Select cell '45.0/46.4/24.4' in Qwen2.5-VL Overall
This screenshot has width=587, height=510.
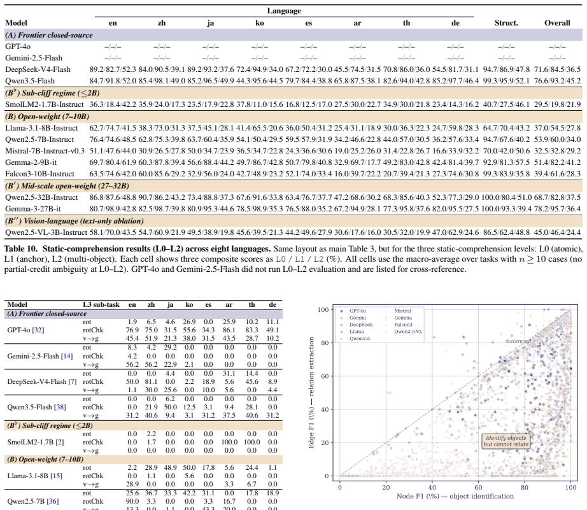557,232
